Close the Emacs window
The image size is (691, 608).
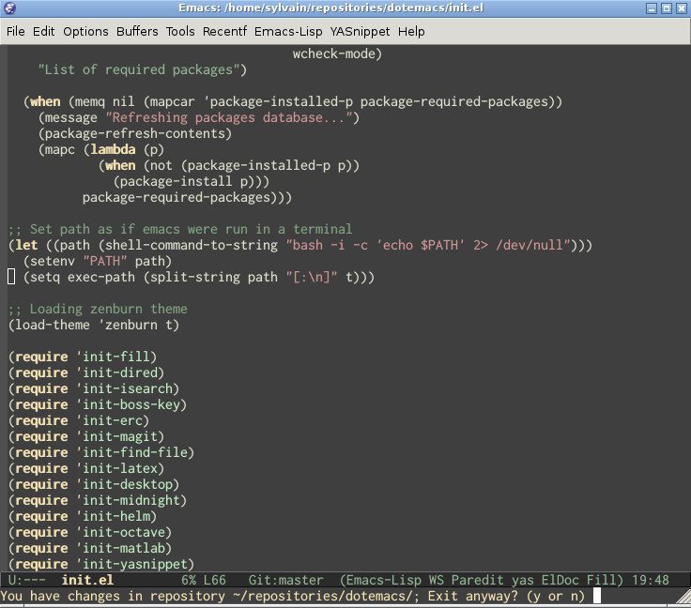(x=682, y=8)
